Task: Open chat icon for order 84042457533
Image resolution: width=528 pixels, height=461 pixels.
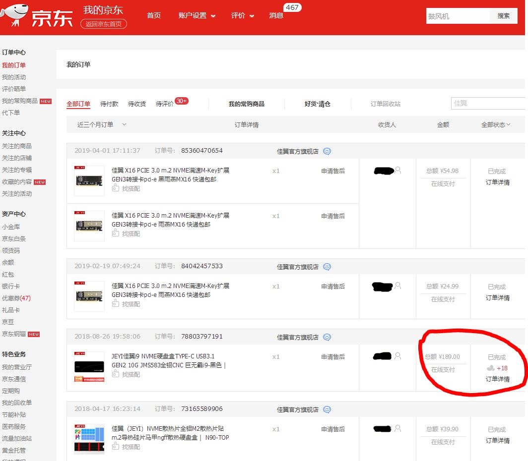Action: tap(327, 267)
